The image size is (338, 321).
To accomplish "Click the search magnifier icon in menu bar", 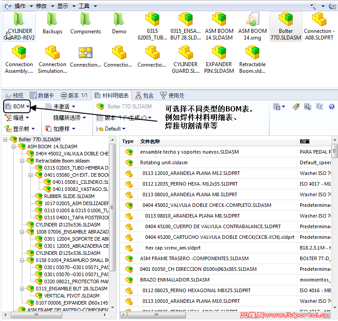I will (x=313, y=6).
